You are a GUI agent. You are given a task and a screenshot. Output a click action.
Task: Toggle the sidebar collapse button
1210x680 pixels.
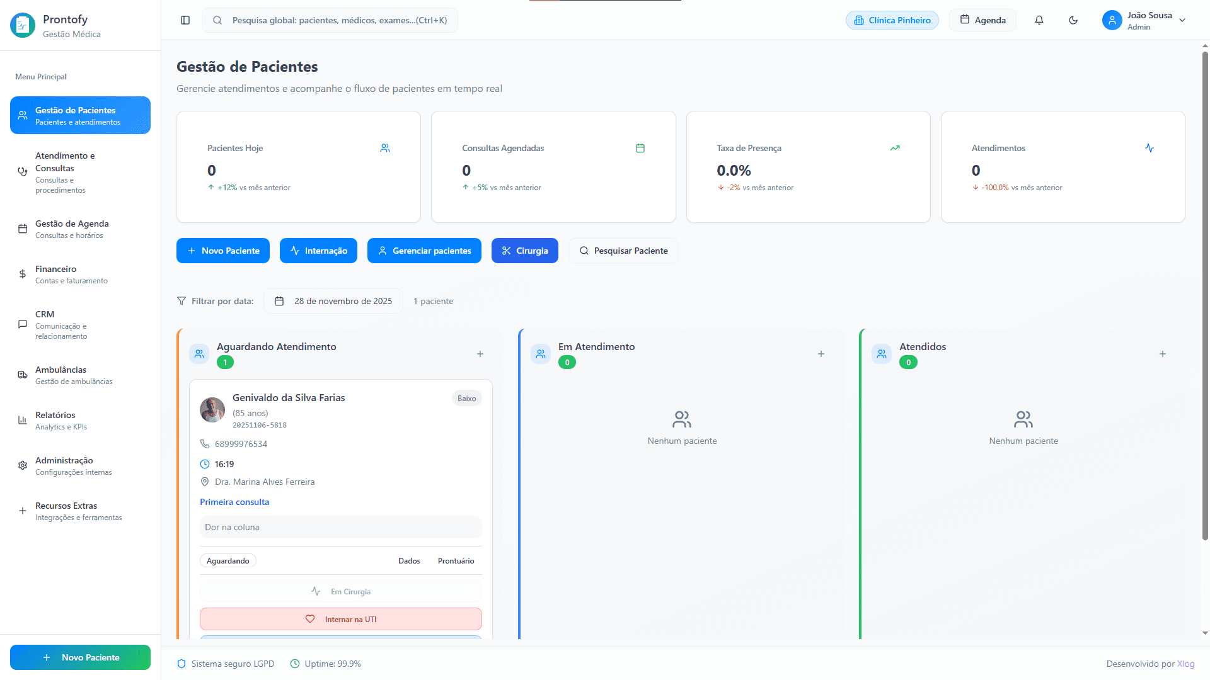(x=185, y=20)
